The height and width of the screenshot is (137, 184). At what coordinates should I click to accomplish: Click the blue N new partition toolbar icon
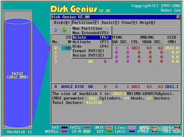[56, 30]
